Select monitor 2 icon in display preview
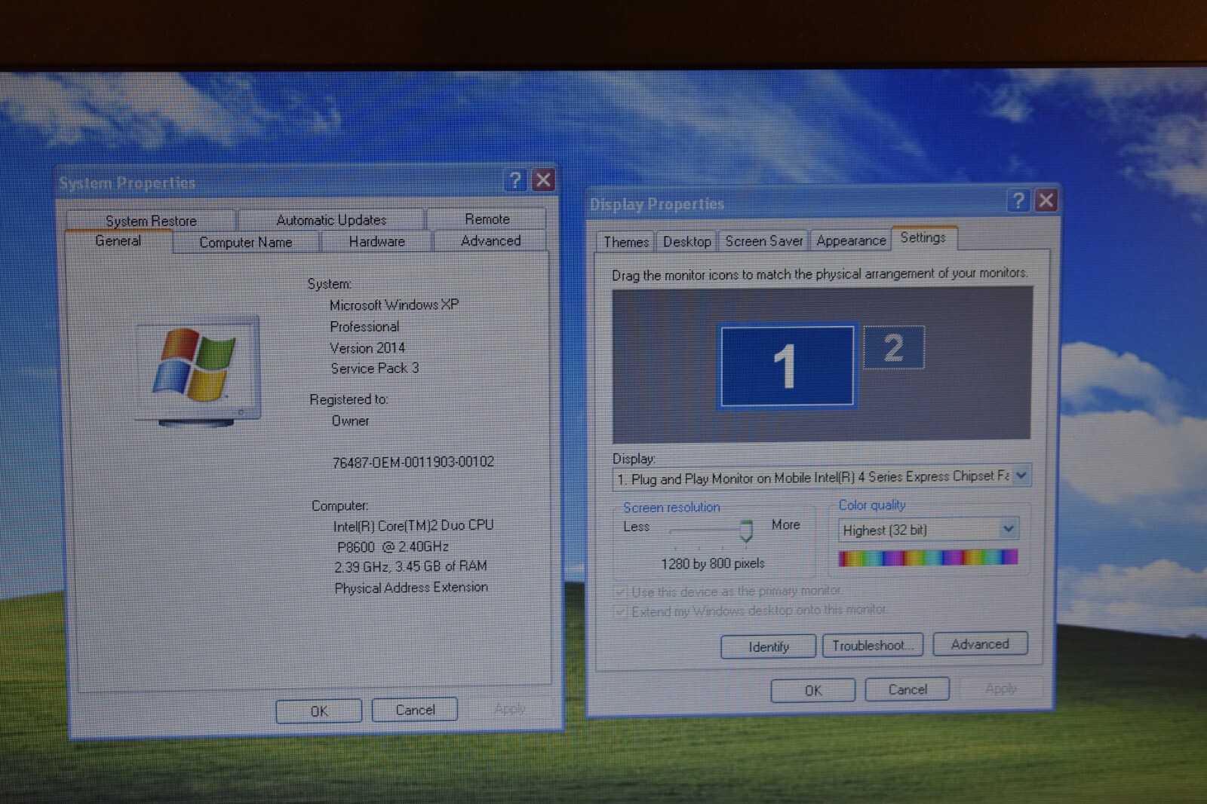Viewport: 1207px width, 804px height. click(x=894, y=347)
